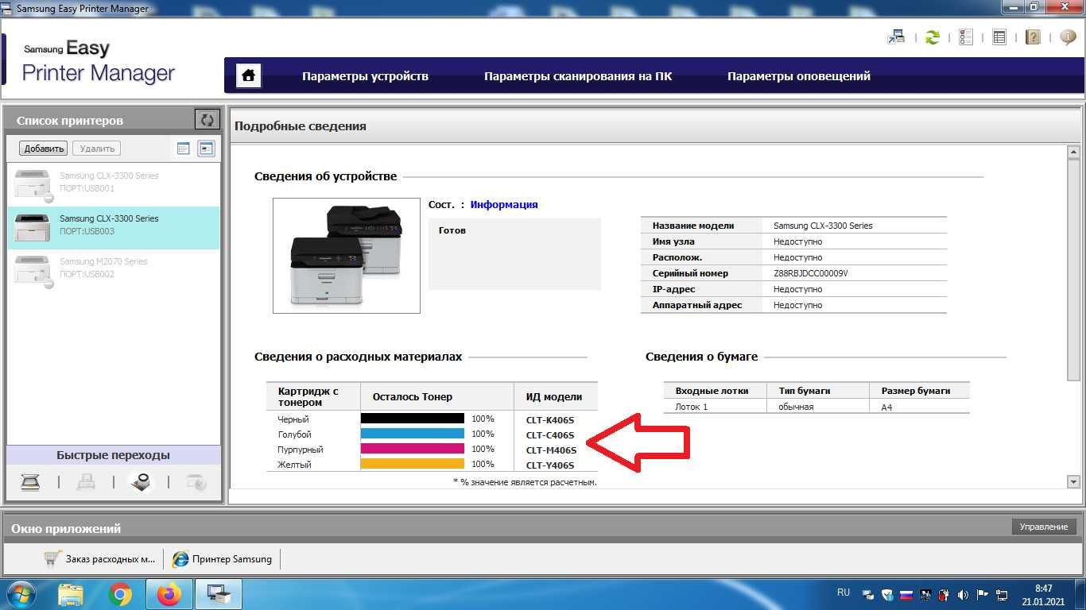Click the yellow toner level bar
Image resolution: width=1086 pixels, height=610 pixels.
(x=412, y=464)
